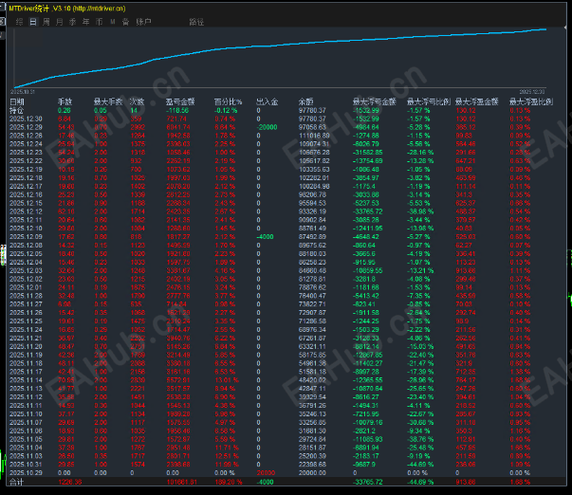Select the 2025.12.12 date row
The width and height of the screenshot is (572, 495).
(26, 211)
